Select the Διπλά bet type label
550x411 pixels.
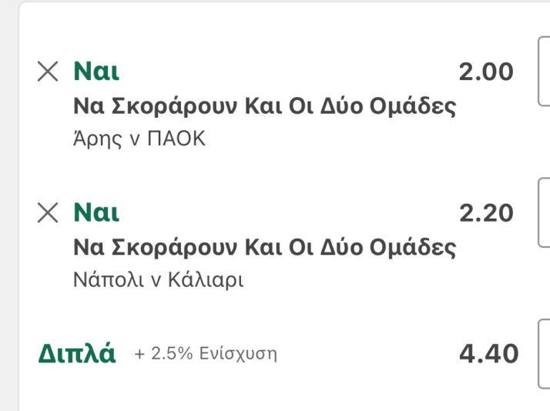[x=77, y=354]
